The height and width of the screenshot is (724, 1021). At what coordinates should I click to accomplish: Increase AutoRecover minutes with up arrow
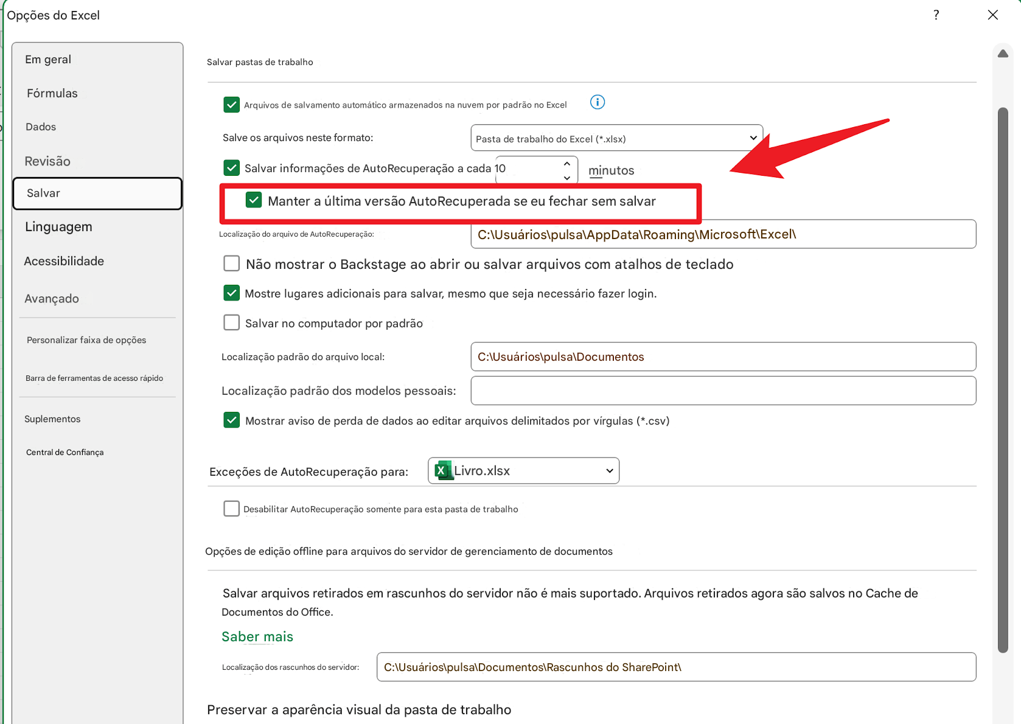coord(567,164)
